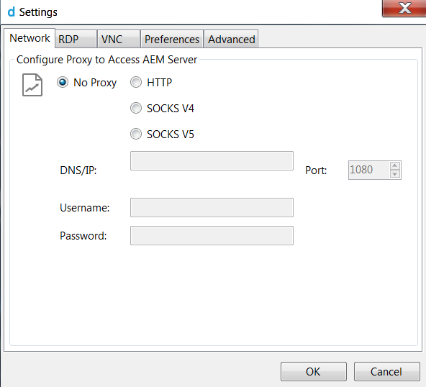Choose SOCKS V4 proxy type
Viewport: 426px width, 387px height.
[136, 108]
